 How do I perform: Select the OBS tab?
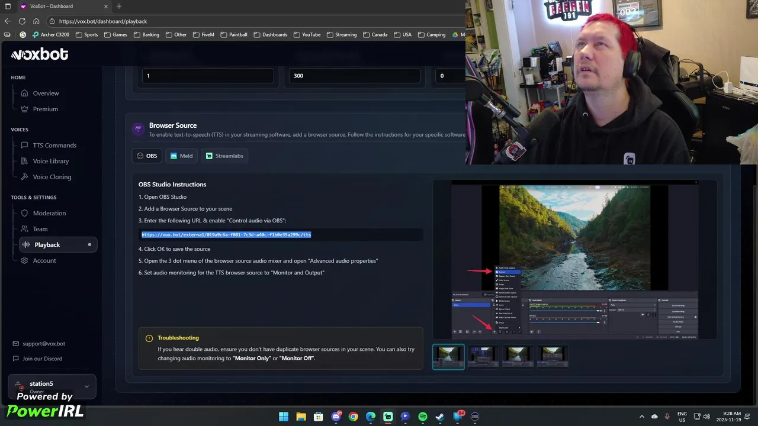(x=147, y=156)
